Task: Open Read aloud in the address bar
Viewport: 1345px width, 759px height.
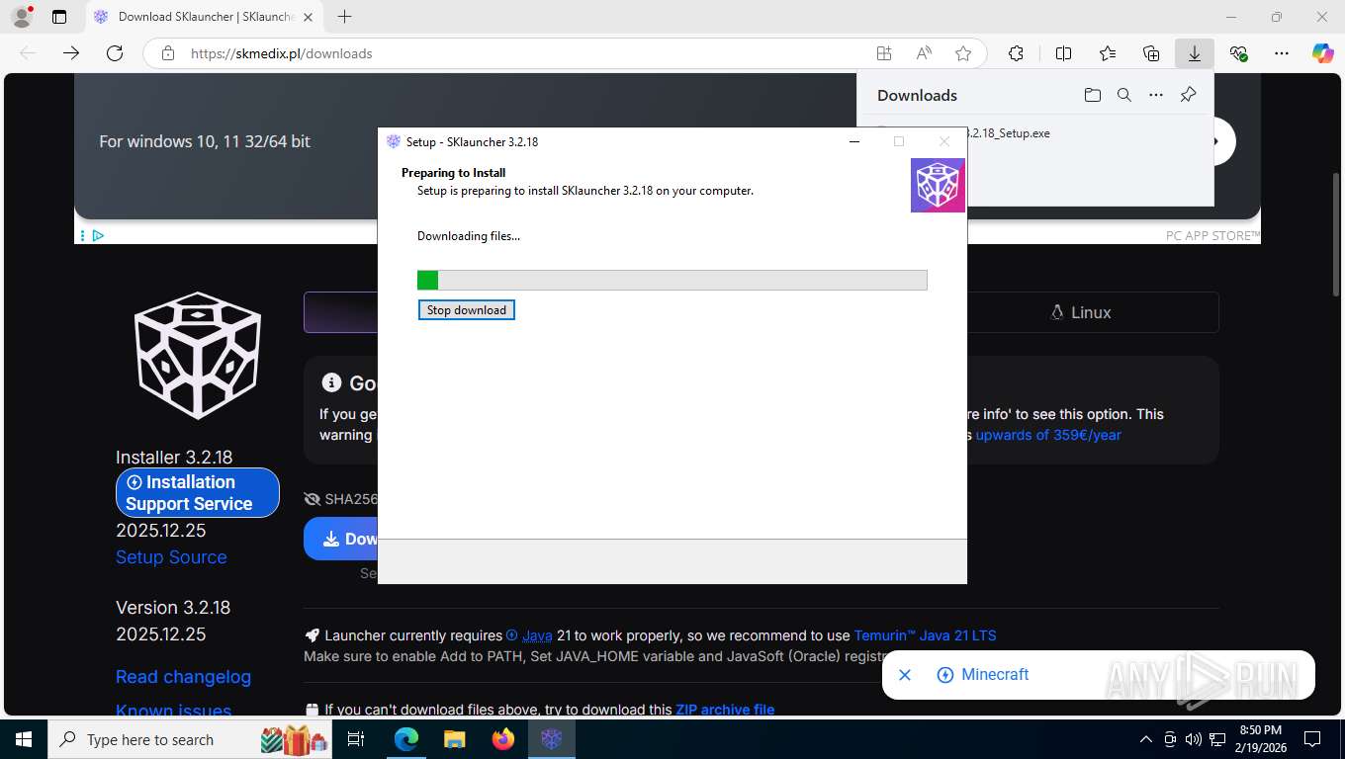Action: tap(924, 53)
